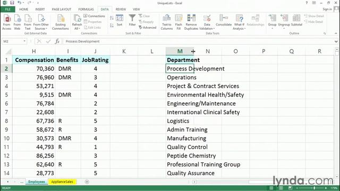The image size is (340, 191).
Task: Expand the formula bar
Action: pos(336,41)
